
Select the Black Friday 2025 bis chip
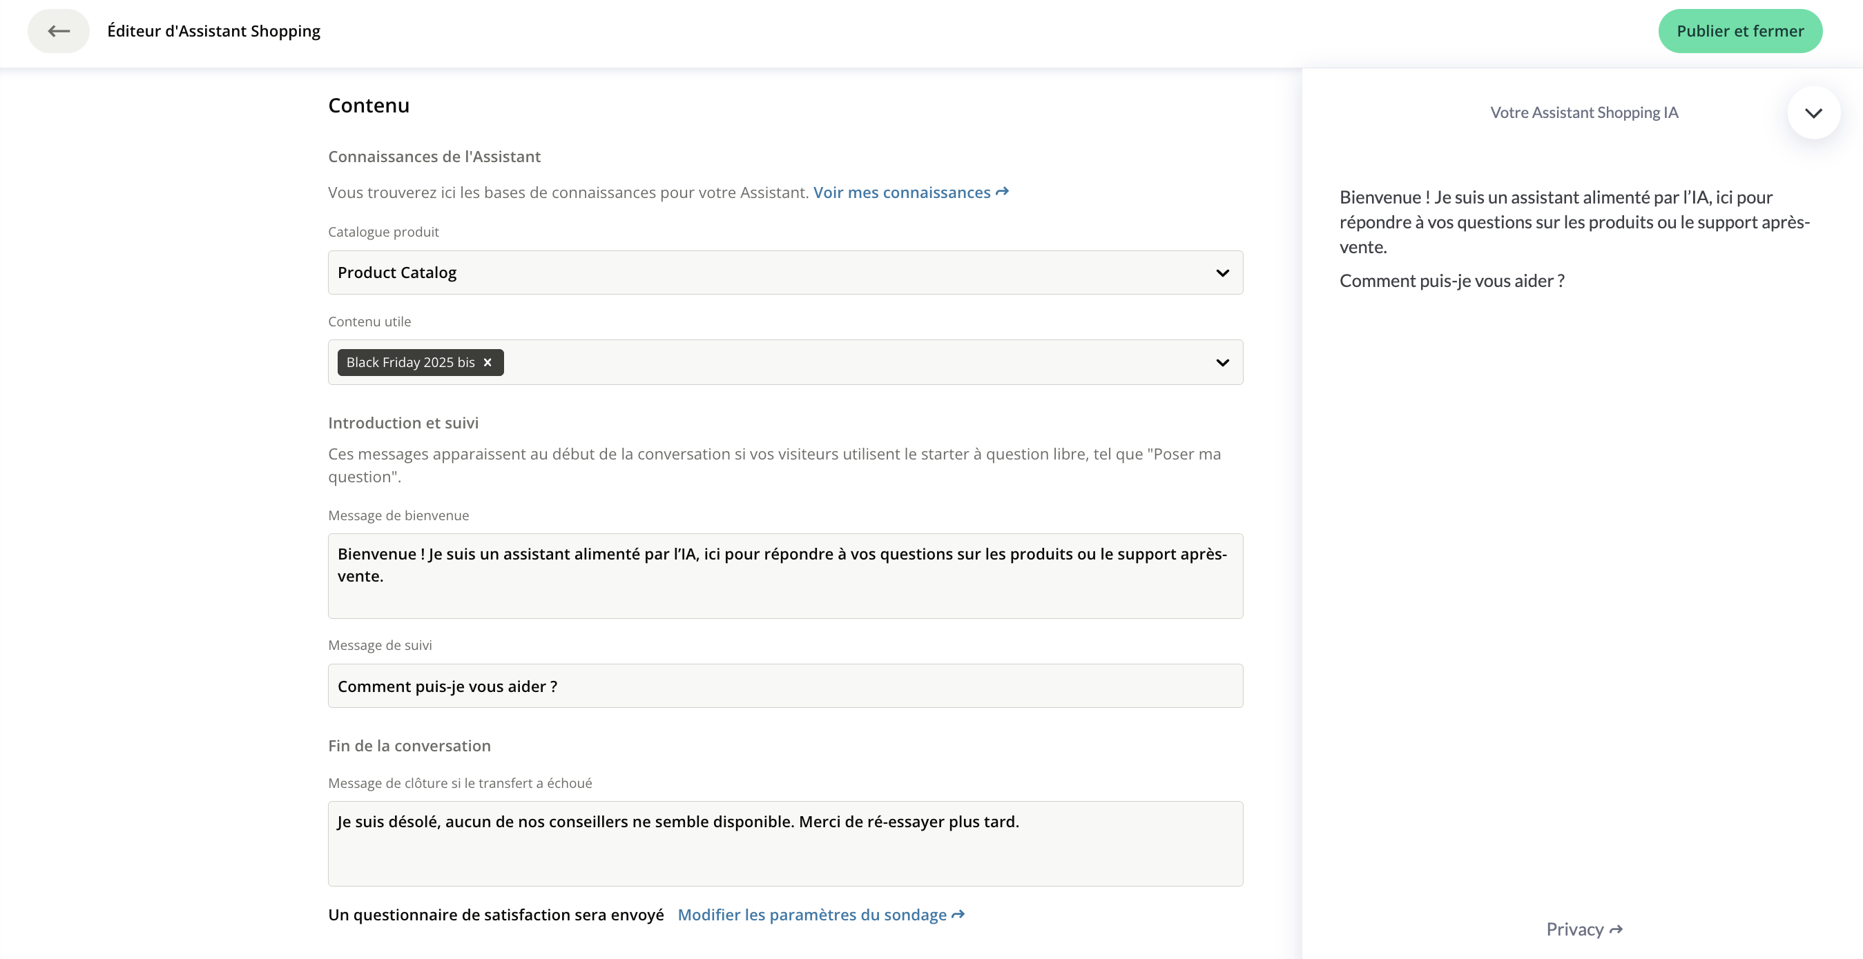click(x=410, y=362)
